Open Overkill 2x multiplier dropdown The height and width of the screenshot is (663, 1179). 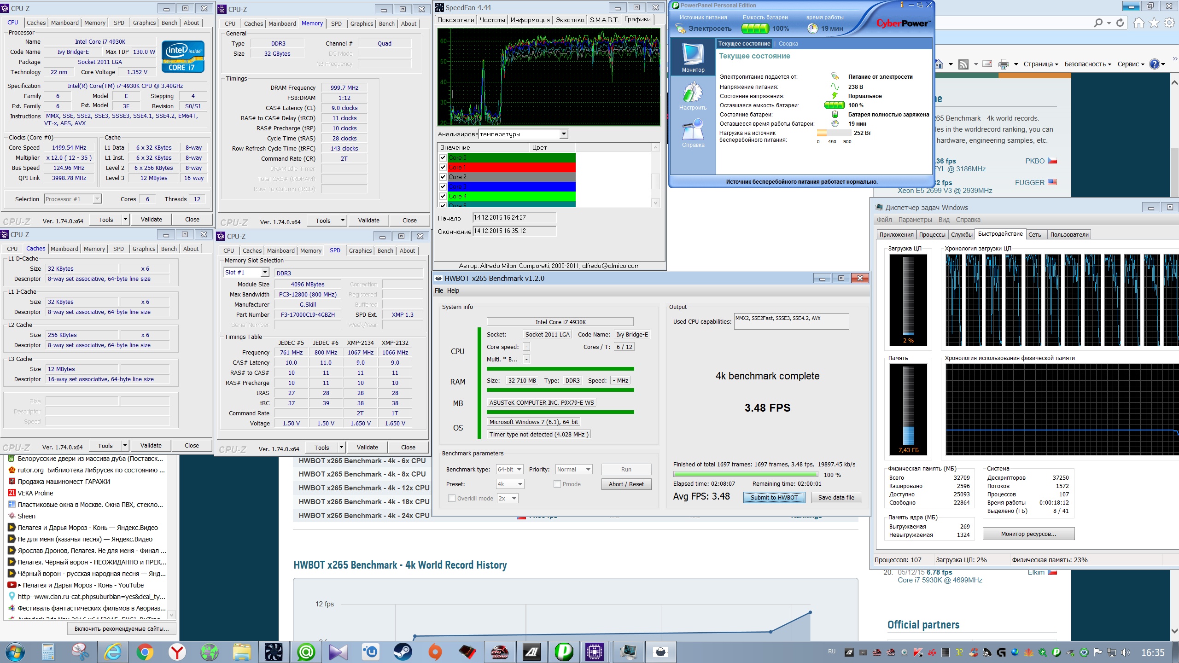[508, 498]
